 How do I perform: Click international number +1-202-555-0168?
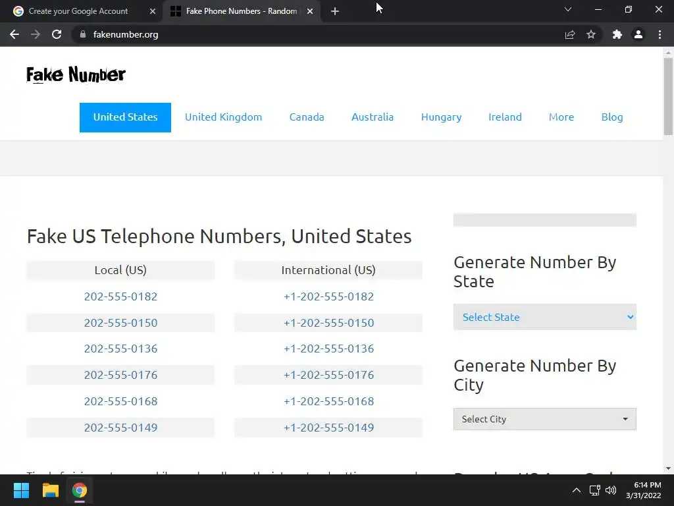pyautogui.click(x=328, y=401)
